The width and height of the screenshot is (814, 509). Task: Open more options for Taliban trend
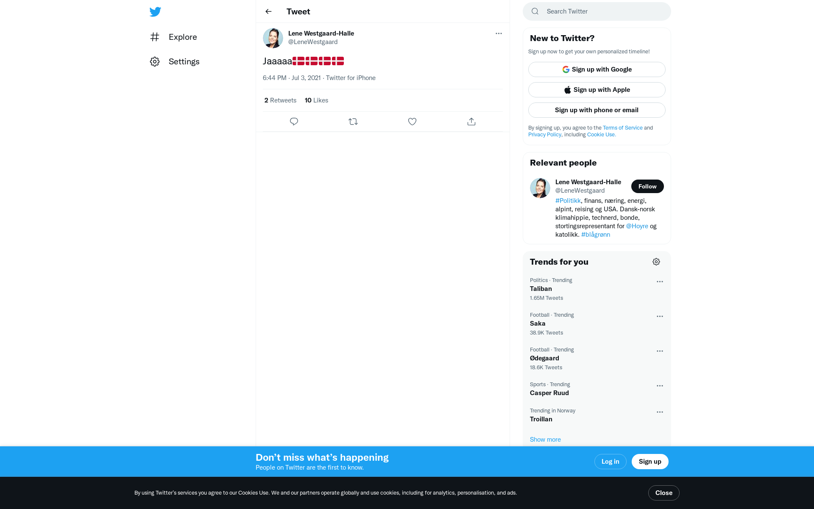coord(660,282)
